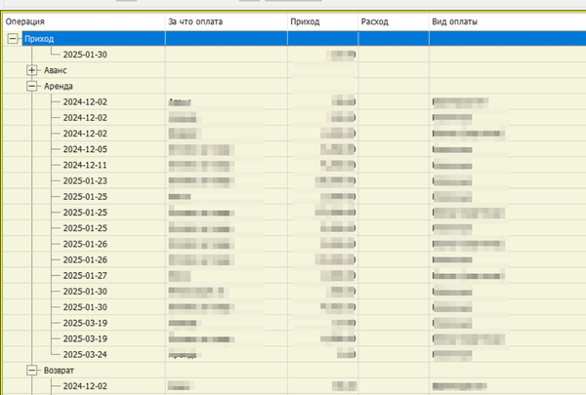The height and width of the screenshot is (395, 586).
Task: Choose the 2025-01-27 row
Action: tap(85, 276)
